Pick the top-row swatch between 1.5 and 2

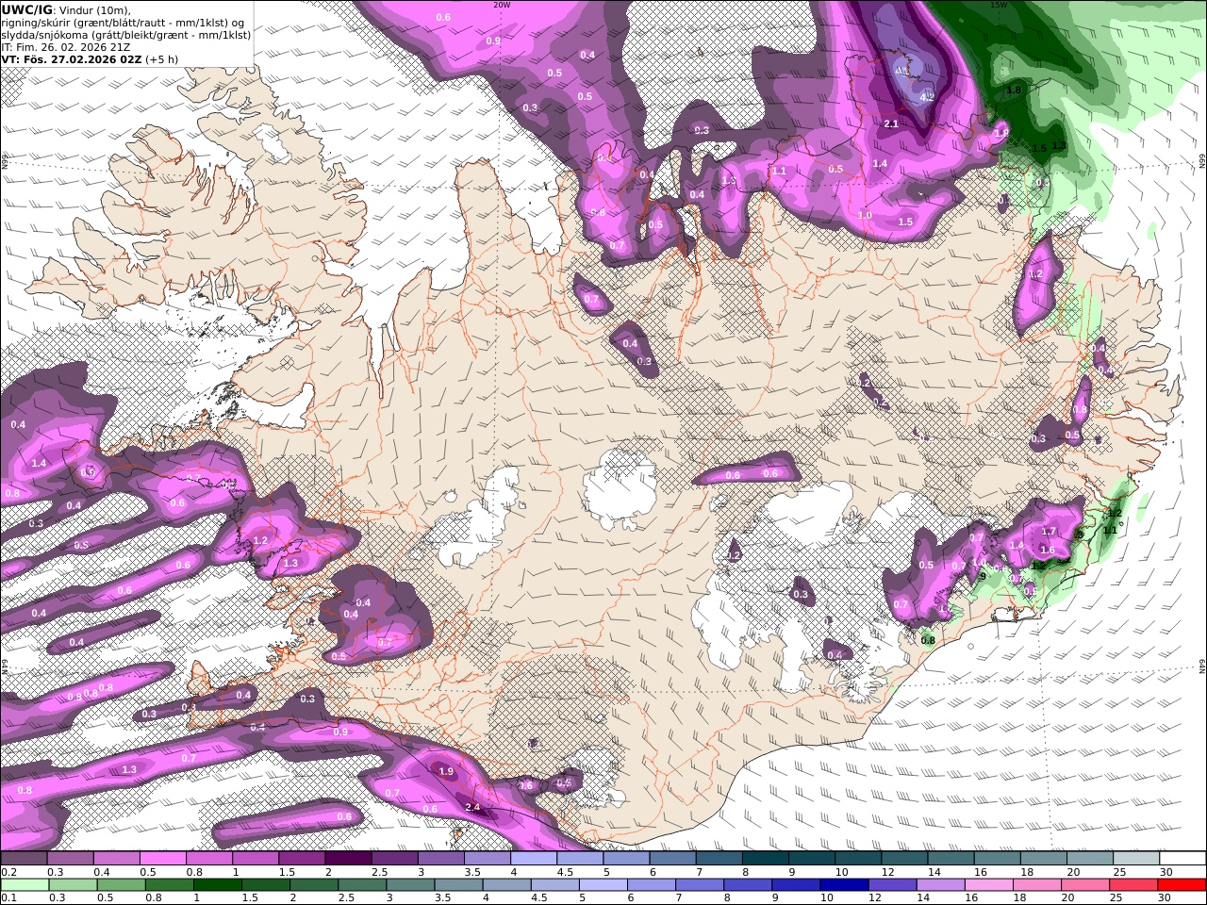coord(302,859)
